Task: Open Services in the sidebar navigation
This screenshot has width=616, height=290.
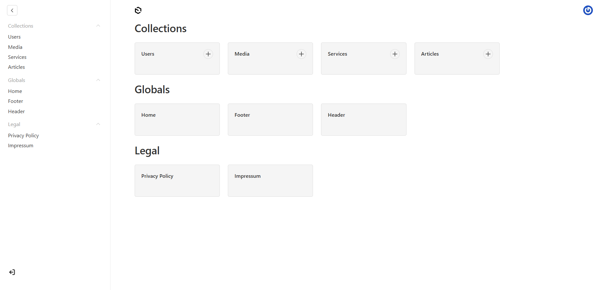Action: point(17,57)
